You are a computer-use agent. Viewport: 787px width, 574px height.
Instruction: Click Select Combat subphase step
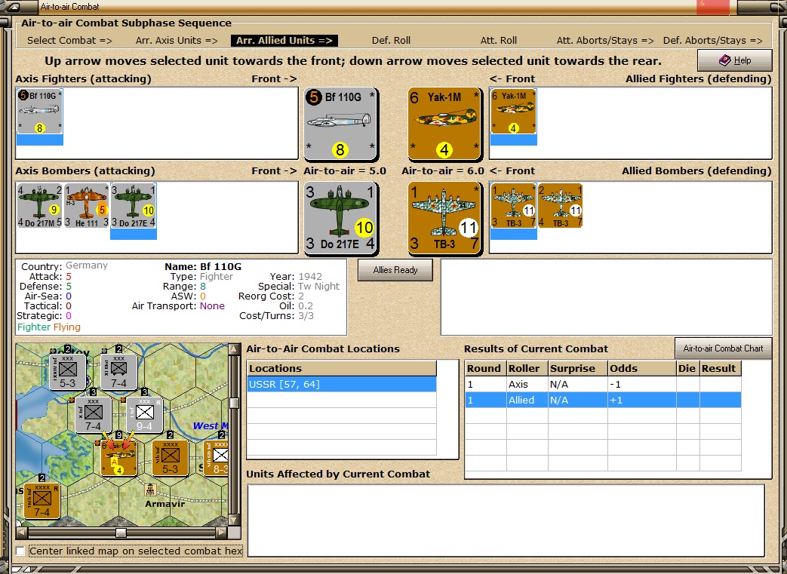(69, 41)
